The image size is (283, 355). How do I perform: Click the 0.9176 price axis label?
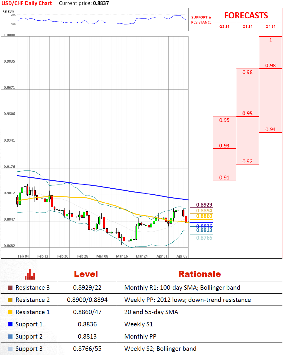9,167
